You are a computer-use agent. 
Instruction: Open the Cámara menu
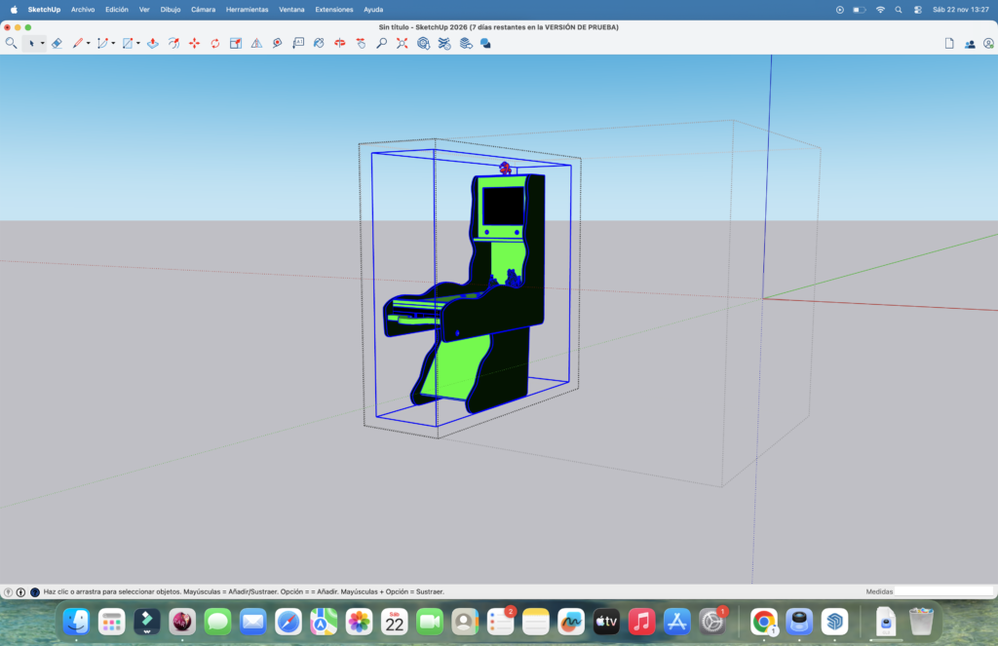point(203,9)
